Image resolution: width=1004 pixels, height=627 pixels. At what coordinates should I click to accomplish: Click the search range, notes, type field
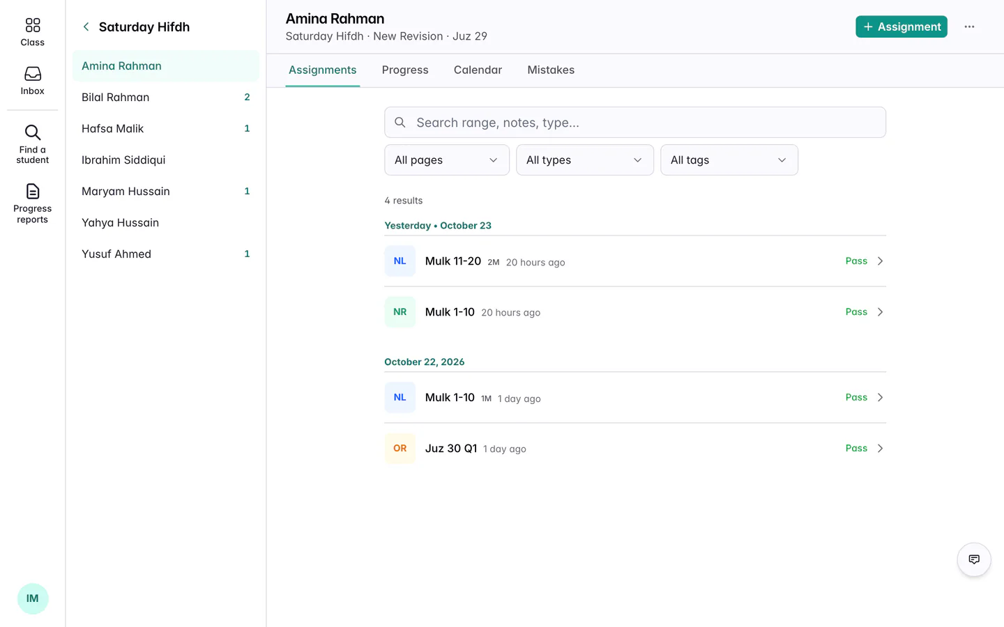[x=635, y=123]
